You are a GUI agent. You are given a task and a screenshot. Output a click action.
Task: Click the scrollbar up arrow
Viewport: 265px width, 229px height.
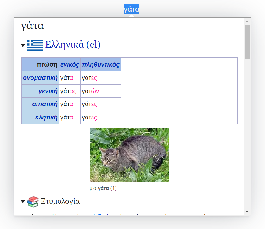247,21
